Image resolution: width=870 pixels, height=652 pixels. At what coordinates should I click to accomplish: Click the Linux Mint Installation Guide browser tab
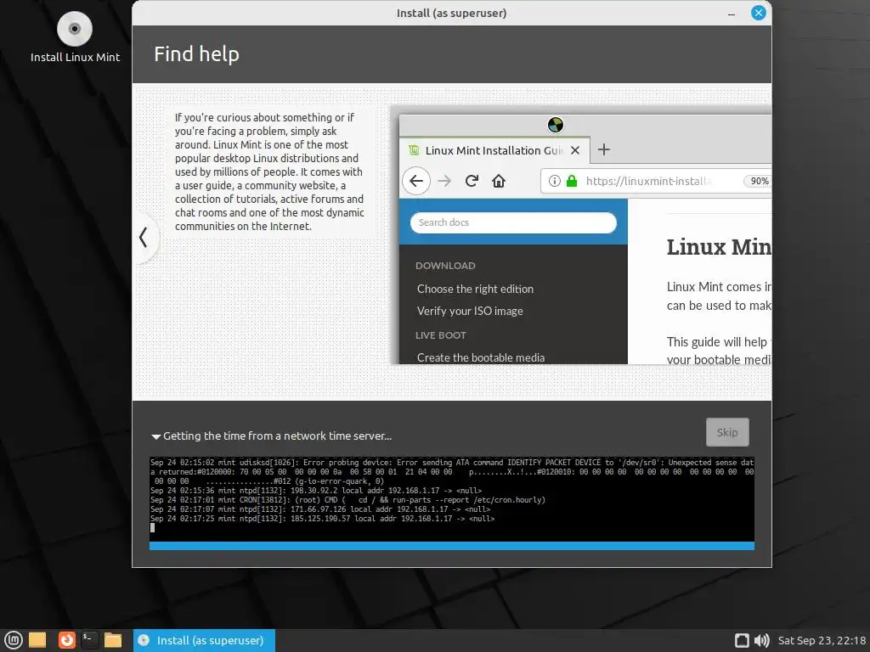[494, 150]
